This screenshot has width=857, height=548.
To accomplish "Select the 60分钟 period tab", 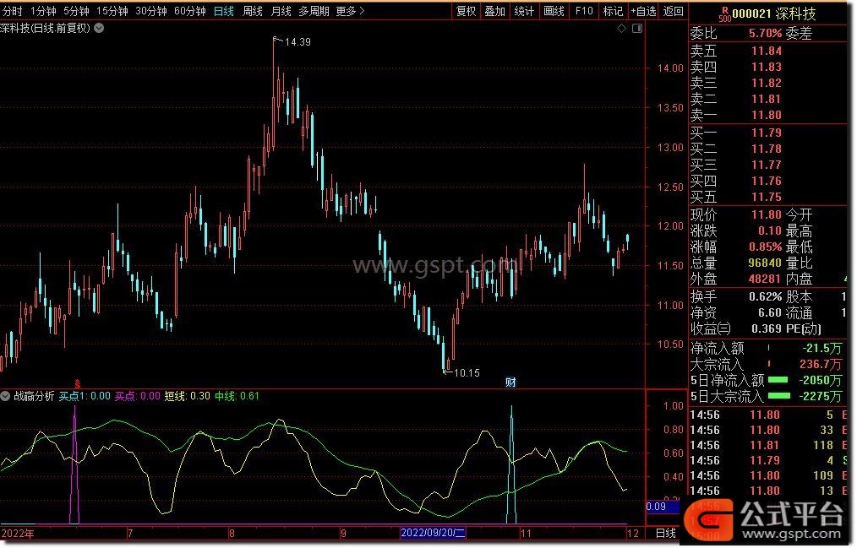I will pos(189,11).
